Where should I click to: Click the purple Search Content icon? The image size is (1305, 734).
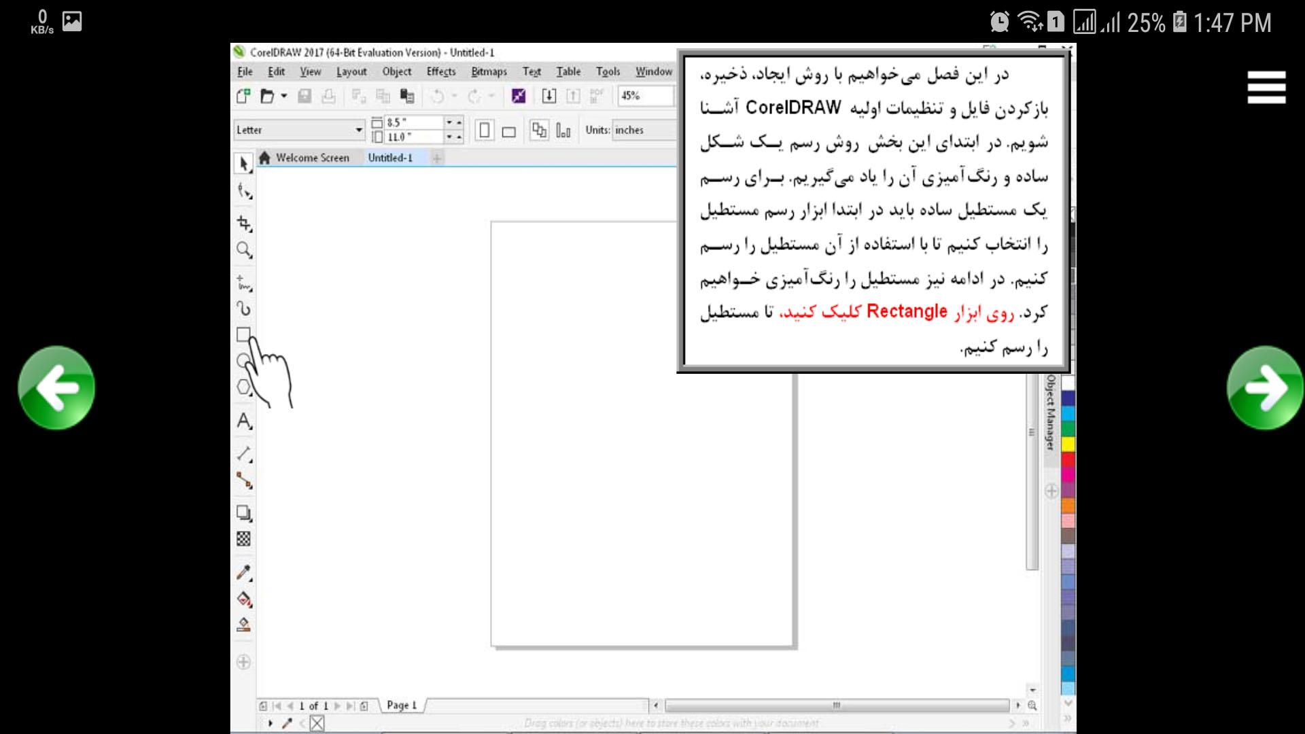pyautogui.click(x=519, y=96)
